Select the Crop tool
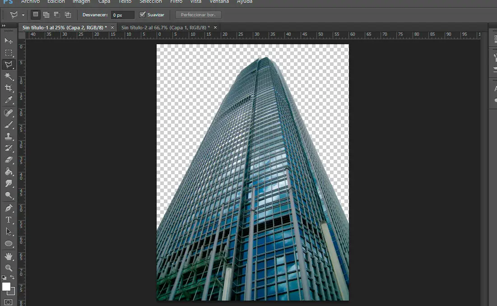The image size is (497, 306). click(9, 88)
